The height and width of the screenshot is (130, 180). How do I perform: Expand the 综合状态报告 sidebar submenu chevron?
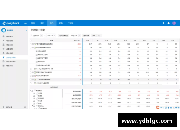click(26, 61)
